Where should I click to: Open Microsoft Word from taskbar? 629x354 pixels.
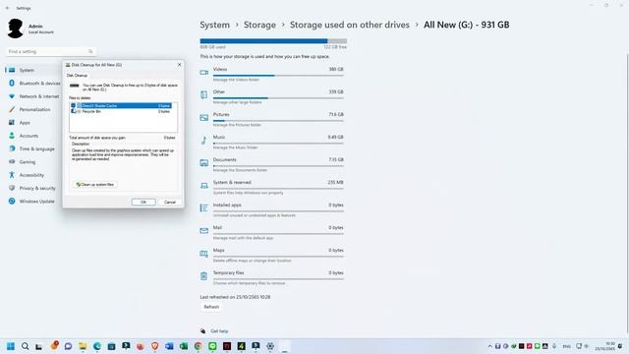(169, 346)
